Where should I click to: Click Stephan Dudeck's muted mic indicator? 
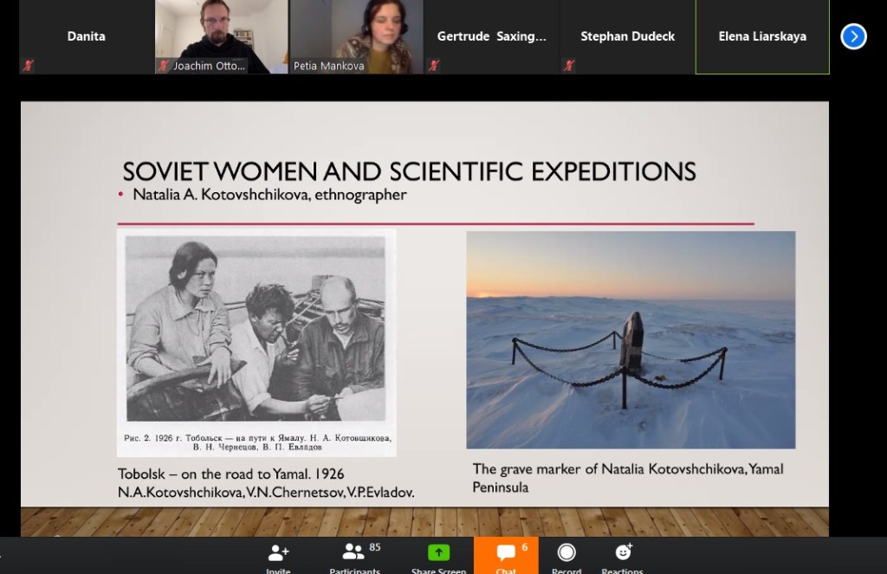coord(569,65)
